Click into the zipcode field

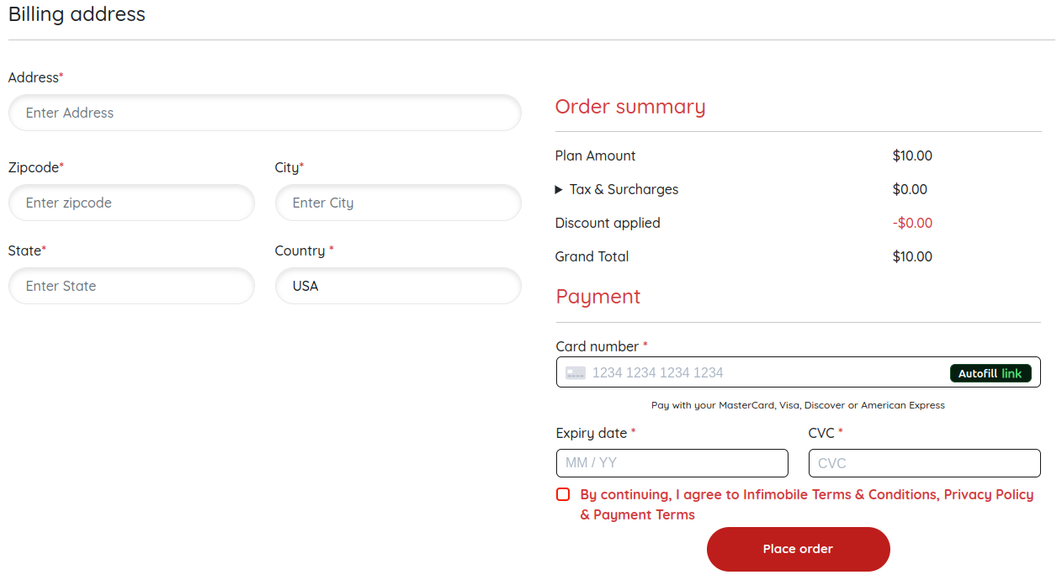131,203
